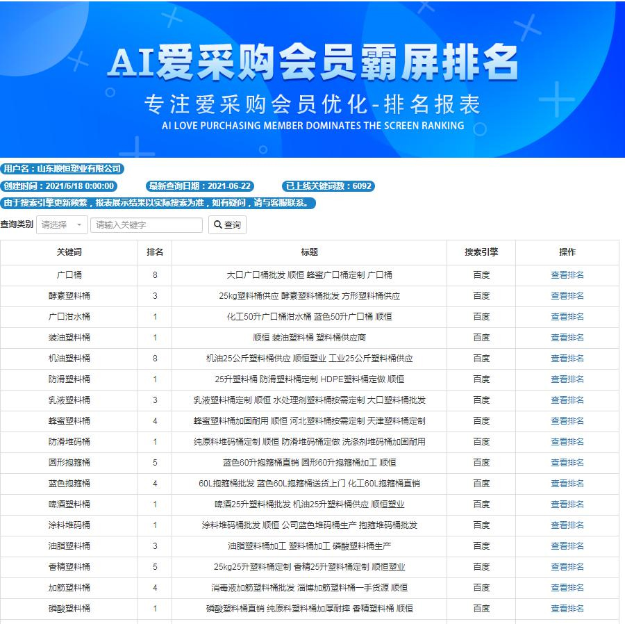625x624 pixels.
Task: Select the keyword cell 机油塑料桶
Action: click(x=69, y=359)
